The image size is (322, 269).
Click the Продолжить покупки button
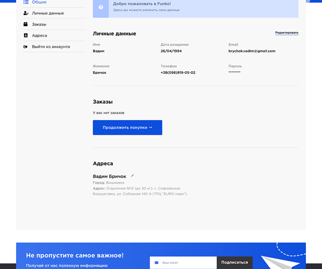pyautogui.click(x=128, y=127)
